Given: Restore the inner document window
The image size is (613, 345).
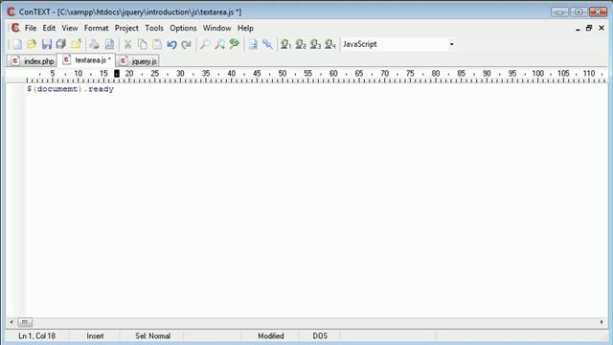Looking at the screenshot, I should click(589, 28).
